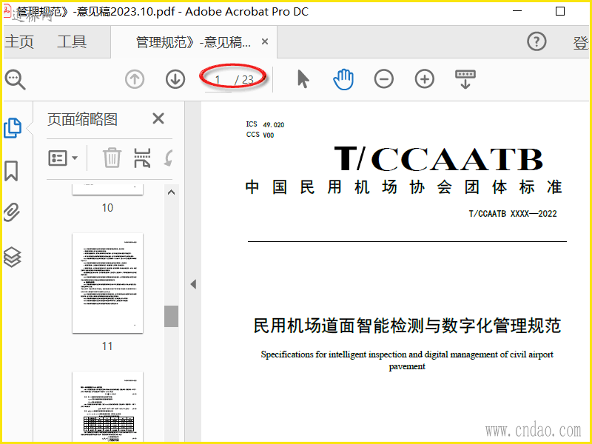Click the thumbnail scrollbar up arrow

(x=172, y=192)
